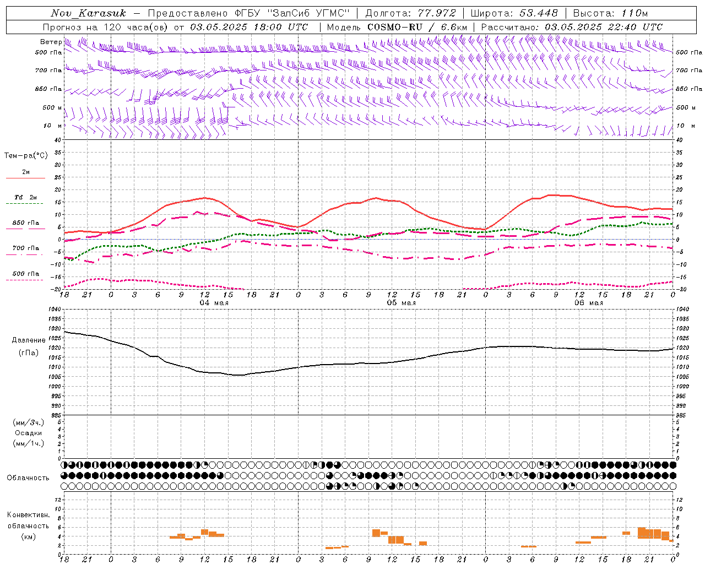The height and width of the screenshot is (564, 705).
Task: Click the '500 м' wind level label on the left
Action: 52,107
